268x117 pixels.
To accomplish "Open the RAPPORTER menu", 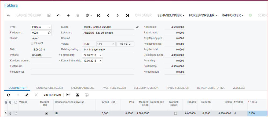I will tap(233, 15).
